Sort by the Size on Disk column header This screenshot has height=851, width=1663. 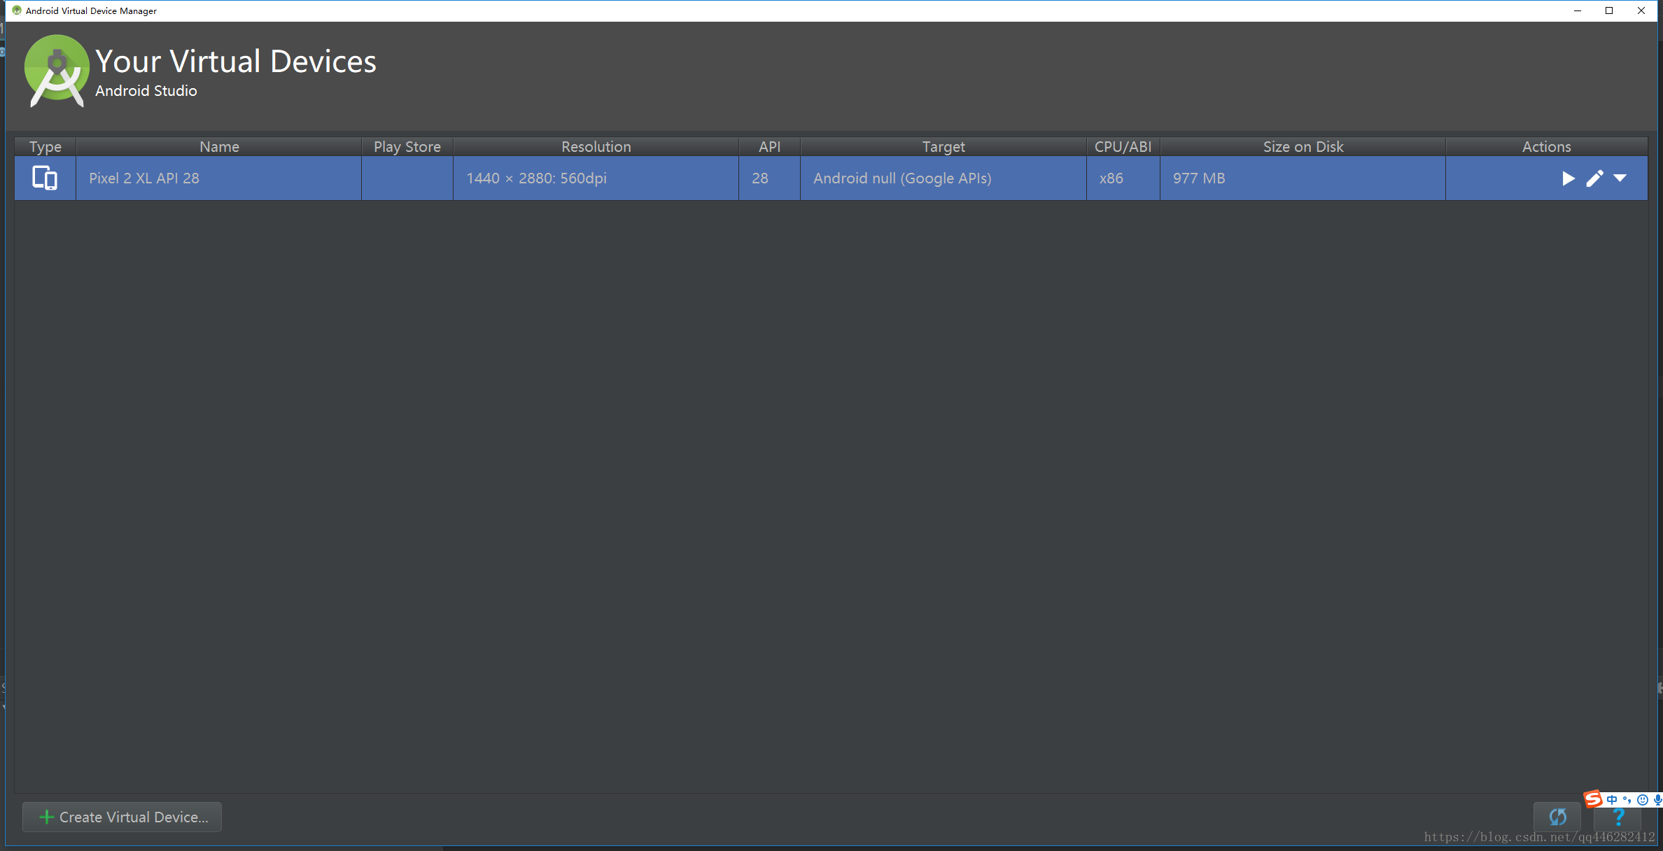(x=1303, y=146)
